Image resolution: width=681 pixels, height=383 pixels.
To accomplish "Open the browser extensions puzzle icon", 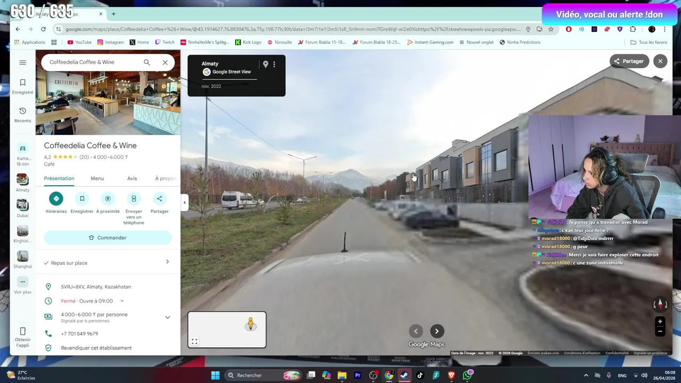I will [x=633, y=29].
